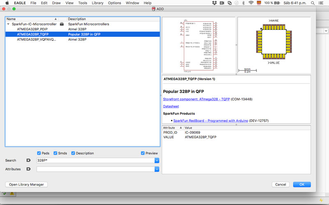
Task: Click the VALUE attribute label
Action: pos(169,137)
